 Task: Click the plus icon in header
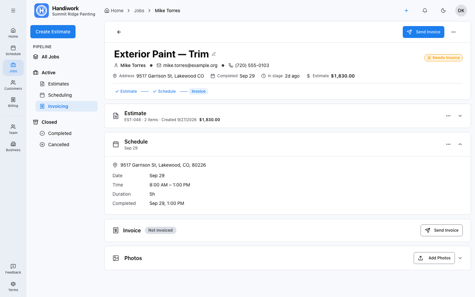406,11
